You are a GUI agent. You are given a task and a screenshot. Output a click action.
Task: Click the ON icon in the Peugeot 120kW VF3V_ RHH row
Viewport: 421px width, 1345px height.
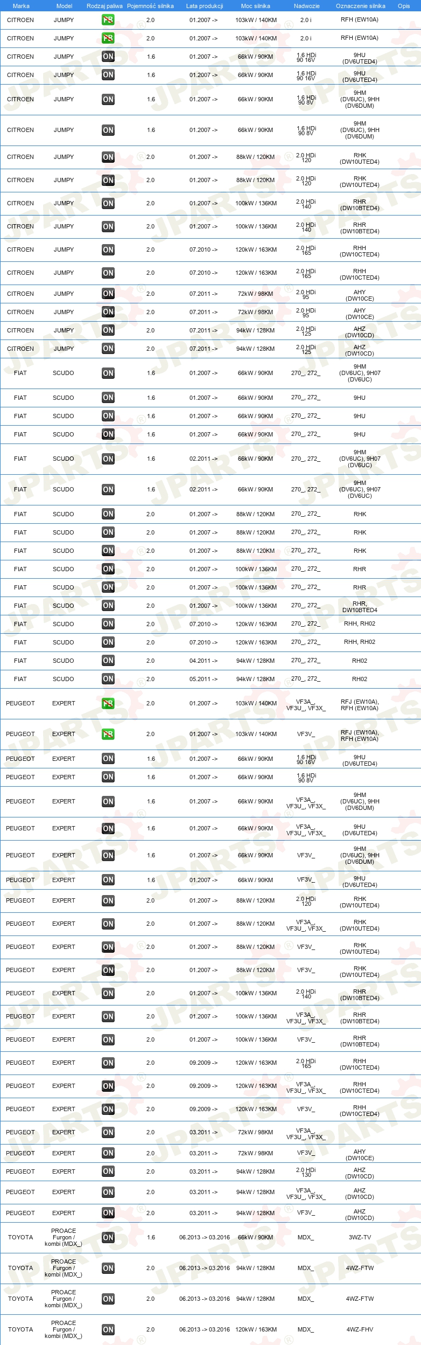click(x=108, y=1109)
